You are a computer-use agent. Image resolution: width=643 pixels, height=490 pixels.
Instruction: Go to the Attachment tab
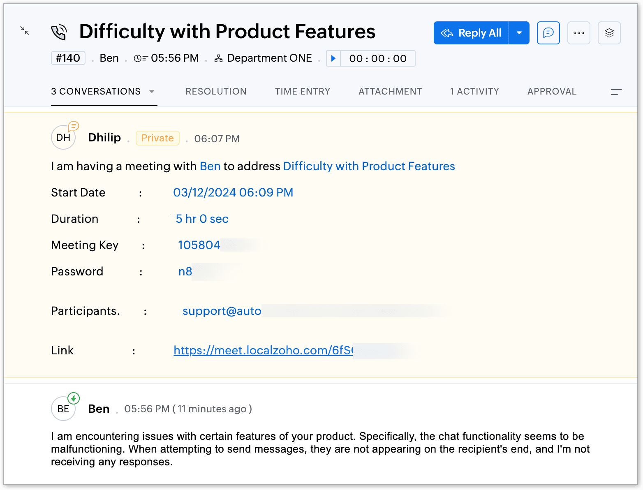pyautogui.click(x=390, y=91)
